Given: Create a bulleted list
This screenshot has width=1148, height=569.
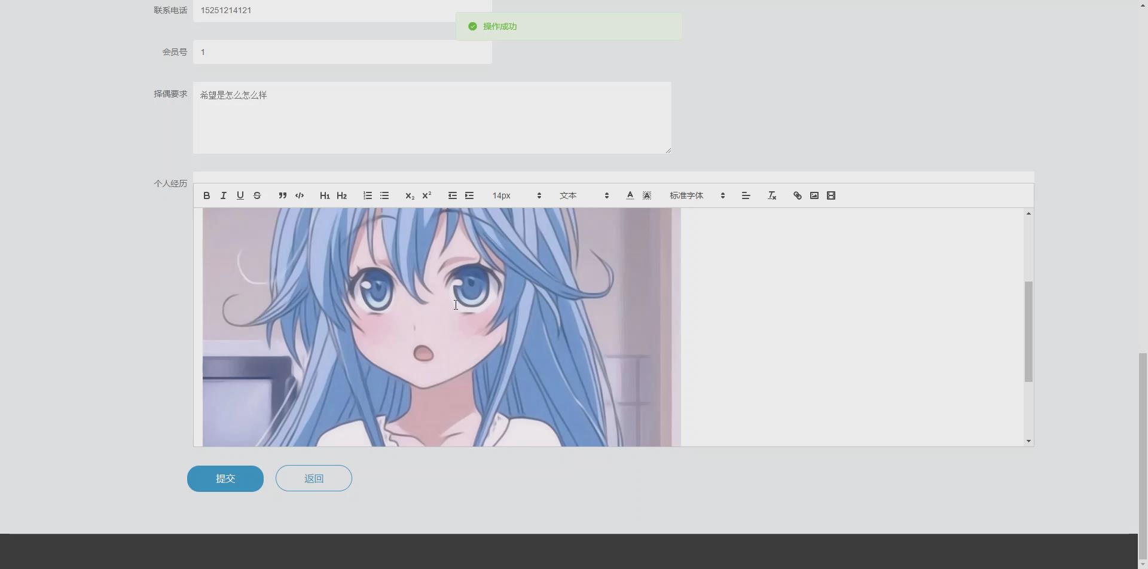Looking at the screenshot, I should coord(384,195).
